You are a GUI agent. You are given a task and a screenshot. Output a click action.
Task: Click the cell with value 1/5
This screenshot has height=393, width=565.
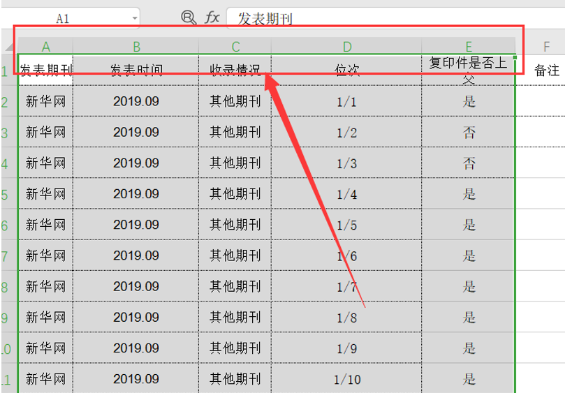(346, 224)
